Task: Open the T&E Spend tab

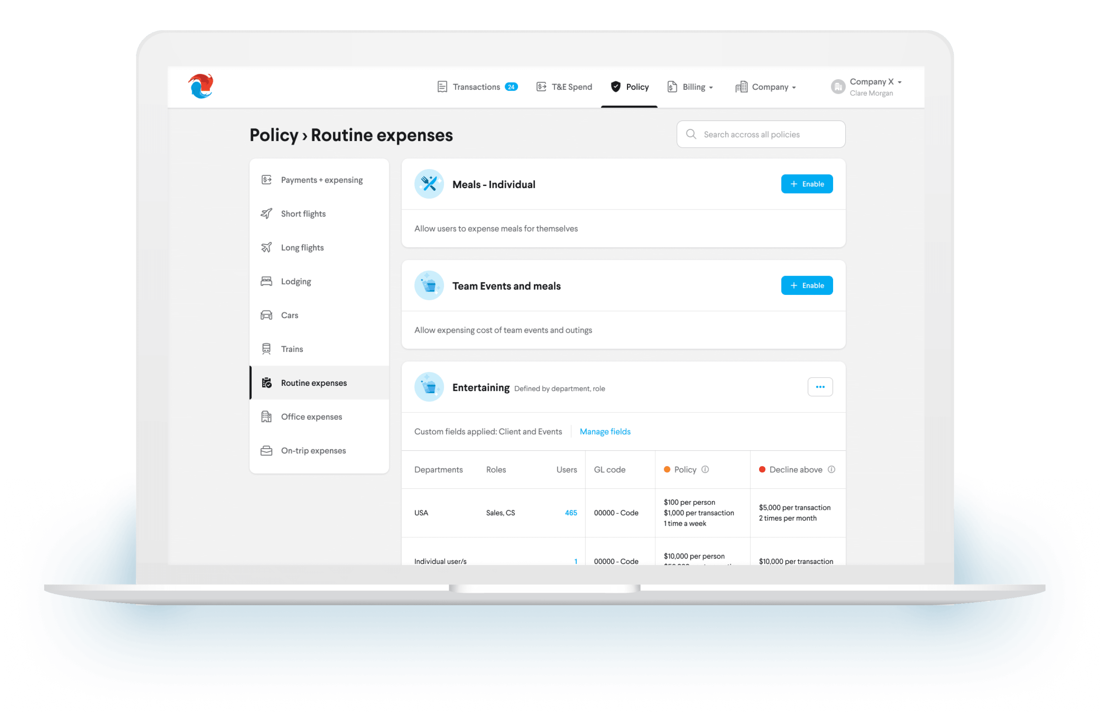Action: tap(564, 87)
